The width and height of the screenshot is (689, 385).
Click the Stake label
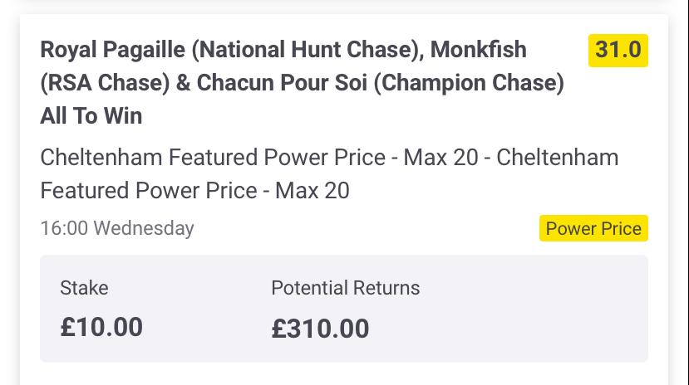84,288
